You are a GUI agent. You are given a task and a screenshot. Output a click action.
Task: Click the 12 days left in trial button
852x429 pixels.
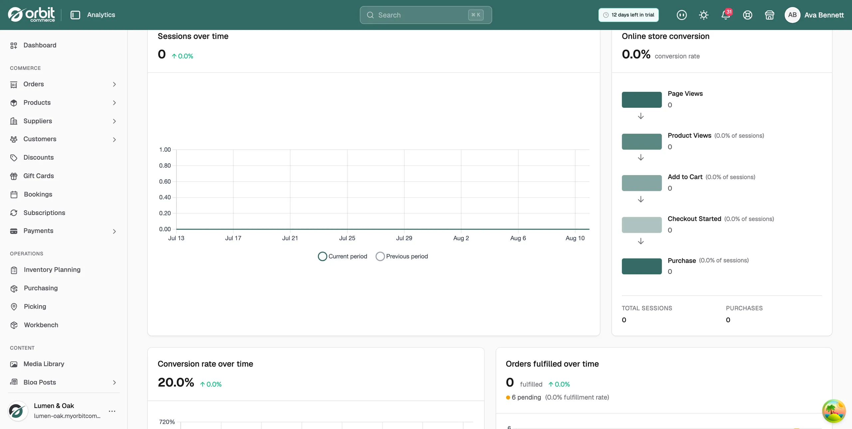tap(628, 15)
